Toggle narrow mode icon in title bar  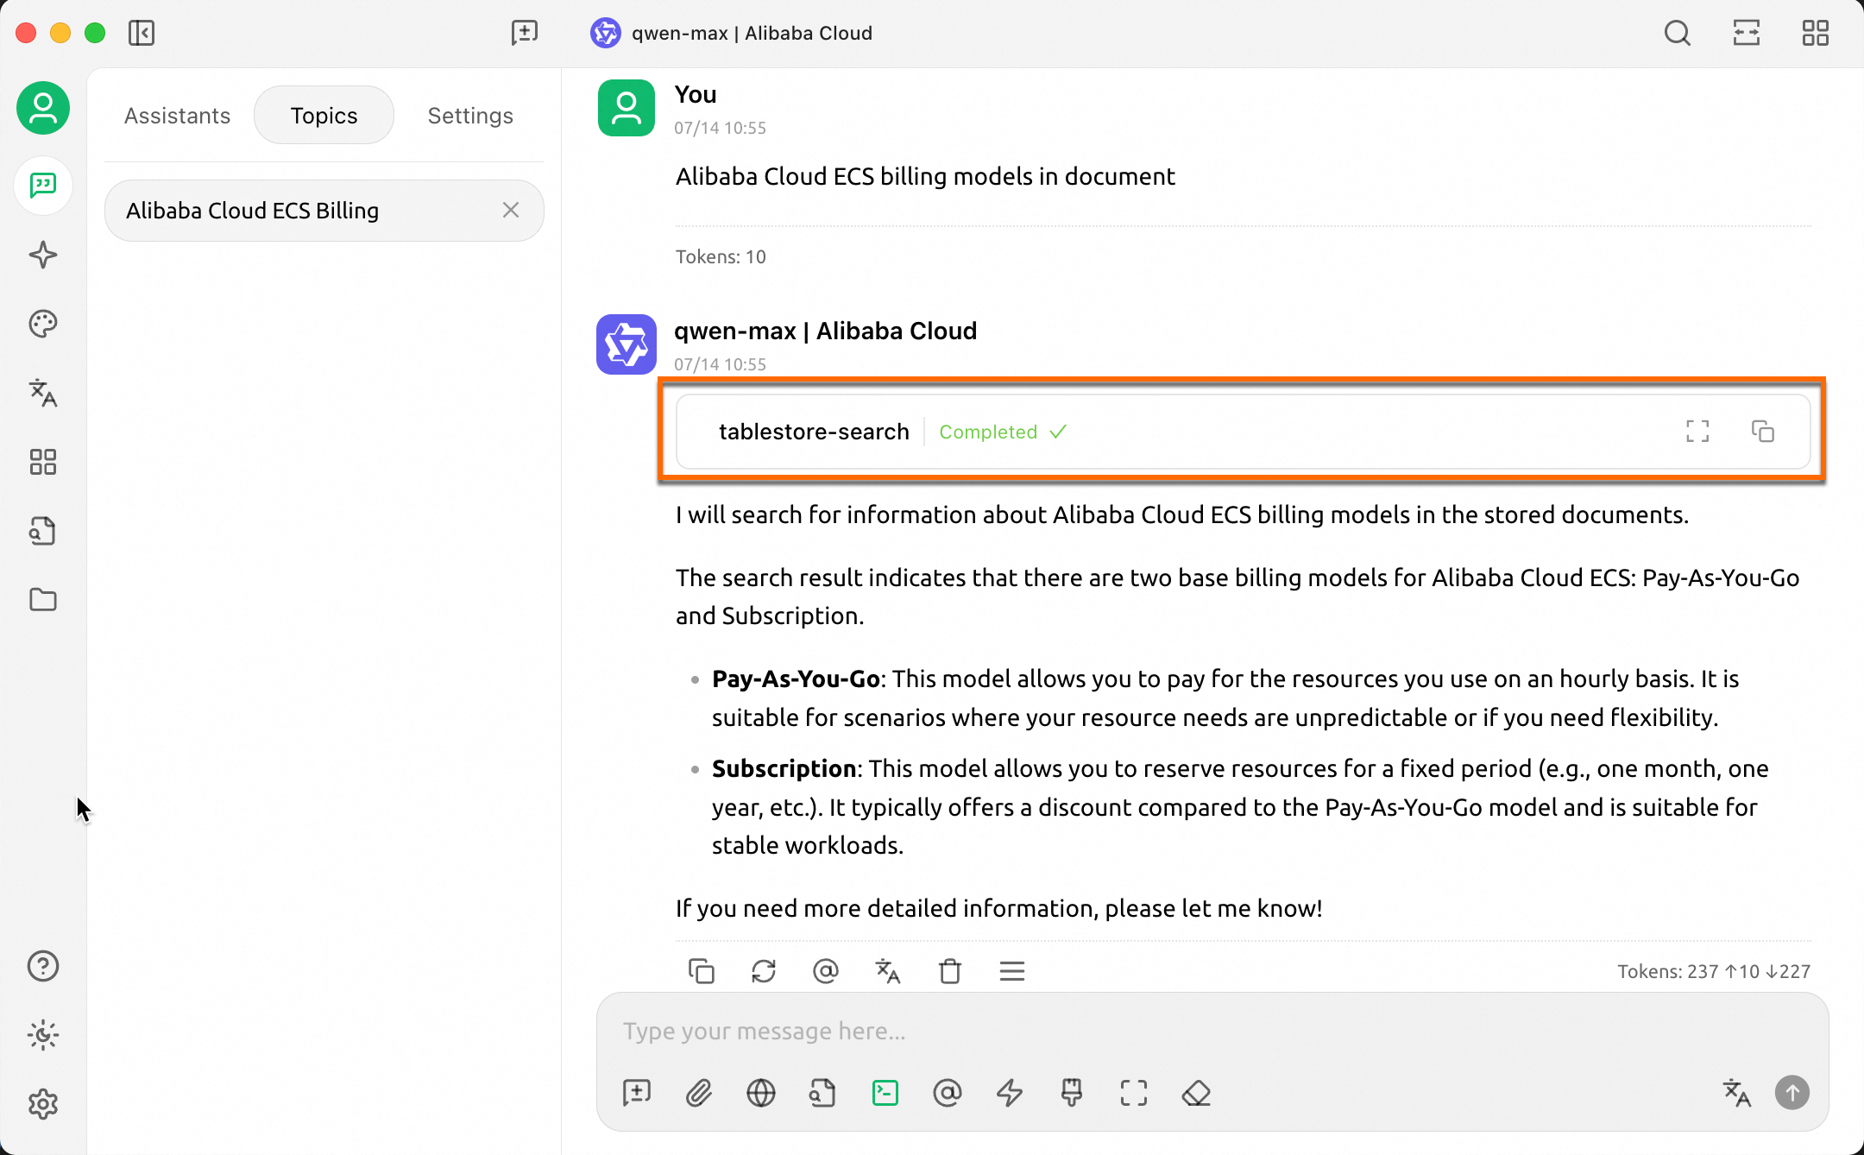pos(1747,34)
